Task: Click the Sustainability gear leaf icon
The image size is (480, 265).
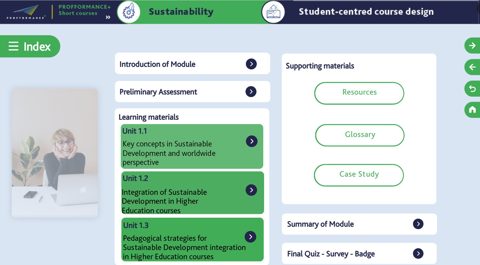Action: pyautogui.click(x=128, y=12)
